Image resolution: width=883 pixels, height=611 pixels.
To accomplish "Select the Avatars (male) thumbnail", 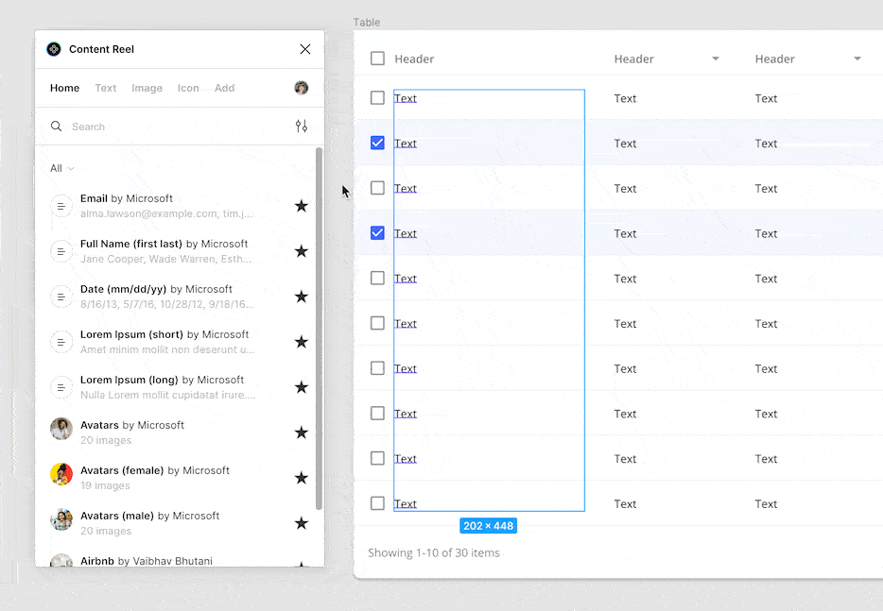I will pyautogui.click(x=61, y=519).
